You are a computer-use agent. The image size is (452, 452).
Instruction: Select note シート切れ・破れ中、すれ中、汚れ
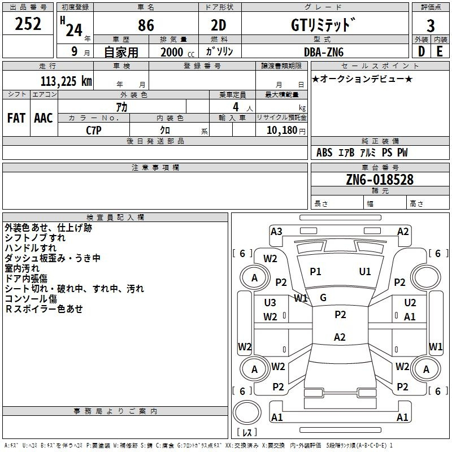74,289
